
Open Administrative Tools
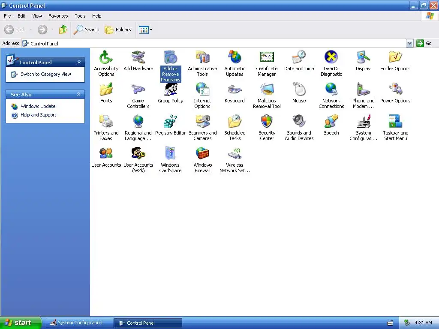[x=202, y=63]
